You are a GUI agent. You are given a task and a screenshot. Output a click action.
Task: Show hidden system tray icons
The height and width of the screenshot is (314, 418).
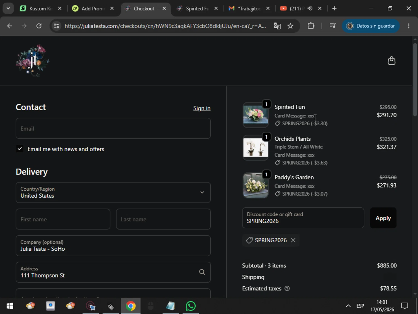348,306
